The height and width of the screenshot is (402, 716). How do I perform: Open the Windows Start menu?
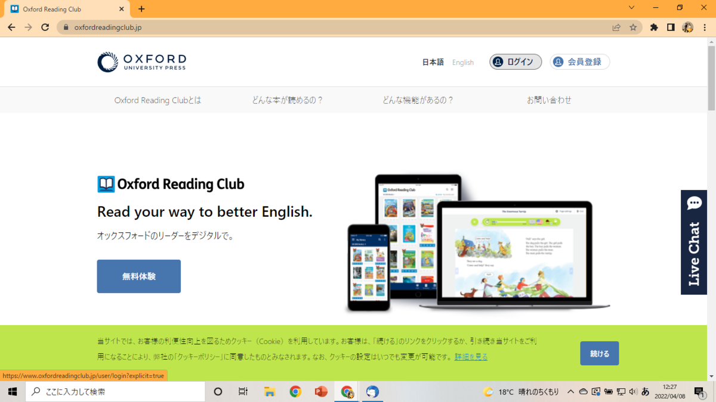tap(13, 391)
